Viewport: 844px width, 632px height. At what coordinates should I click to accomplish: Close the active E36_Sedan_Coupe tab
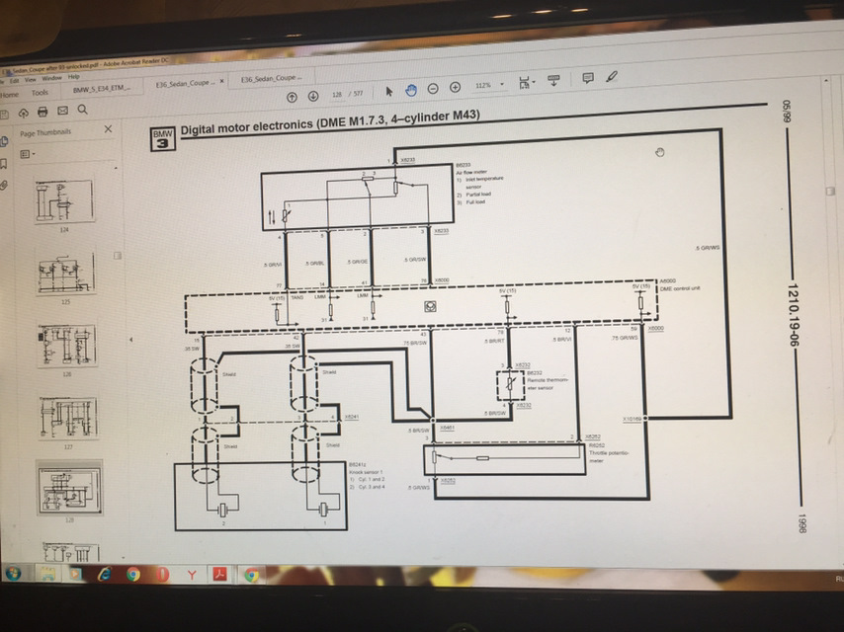pos(221,81)
